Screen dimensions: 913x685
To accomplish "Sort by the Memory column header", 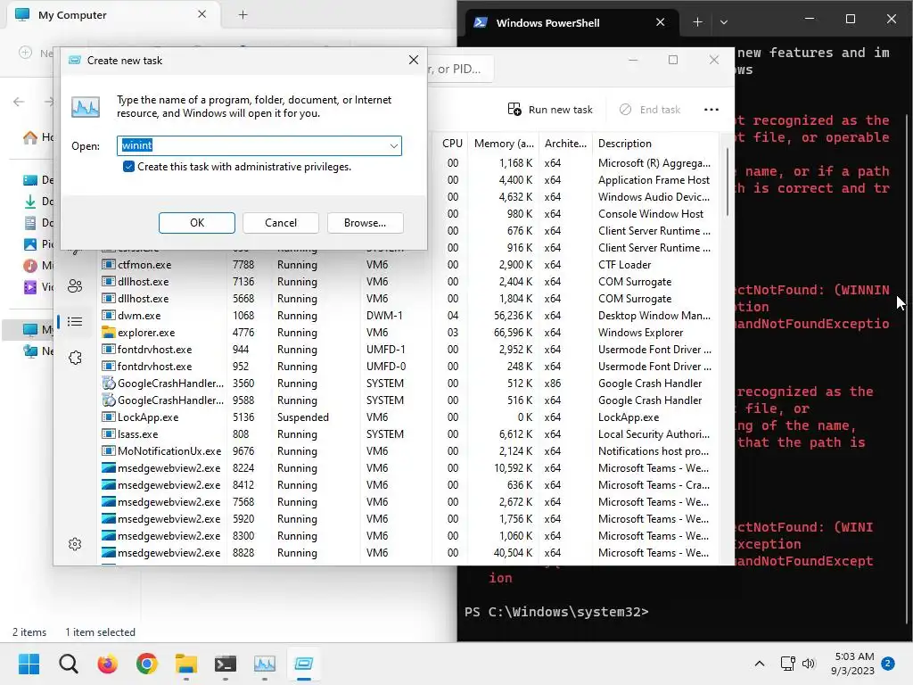I will point(504,144).
